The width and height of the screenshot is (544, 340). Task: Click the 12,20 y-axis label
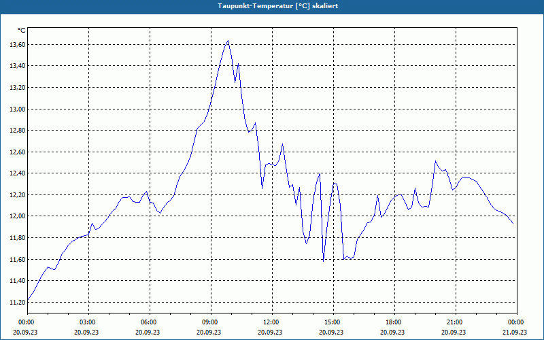click(x=18, y=194)
